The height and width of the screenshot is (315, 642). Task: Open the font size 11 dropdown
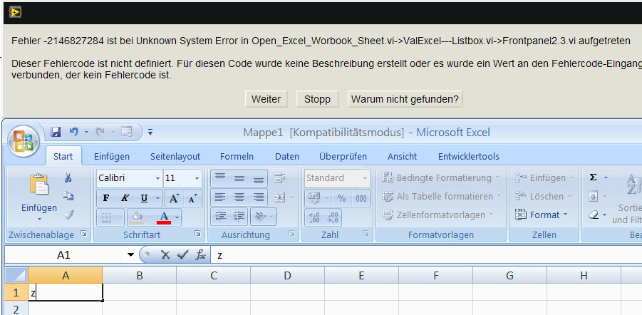coord(197,179)
